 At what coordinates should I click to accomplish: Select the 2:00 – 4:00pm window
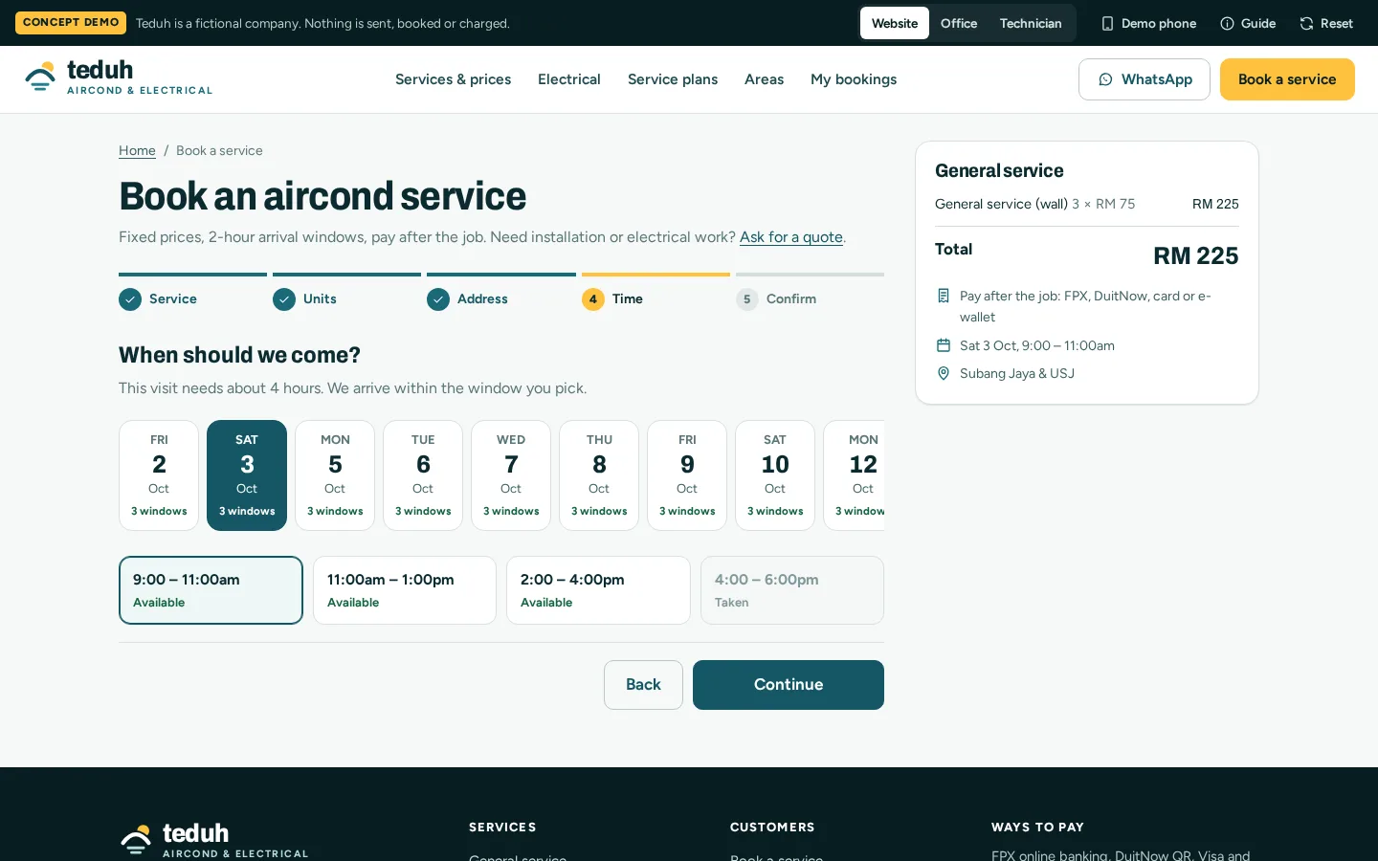pos(598,590)
